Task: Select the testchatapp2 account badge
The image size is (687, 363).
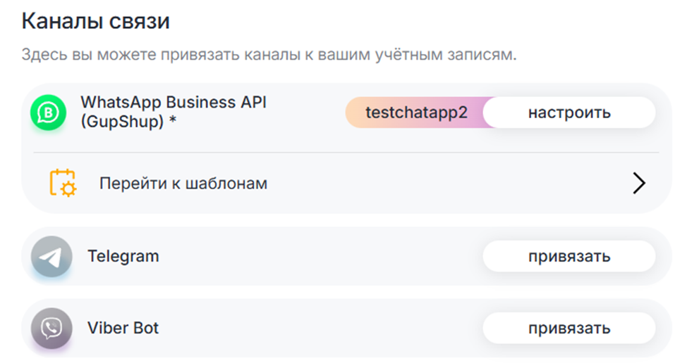Action: click(x=416, y=113)
